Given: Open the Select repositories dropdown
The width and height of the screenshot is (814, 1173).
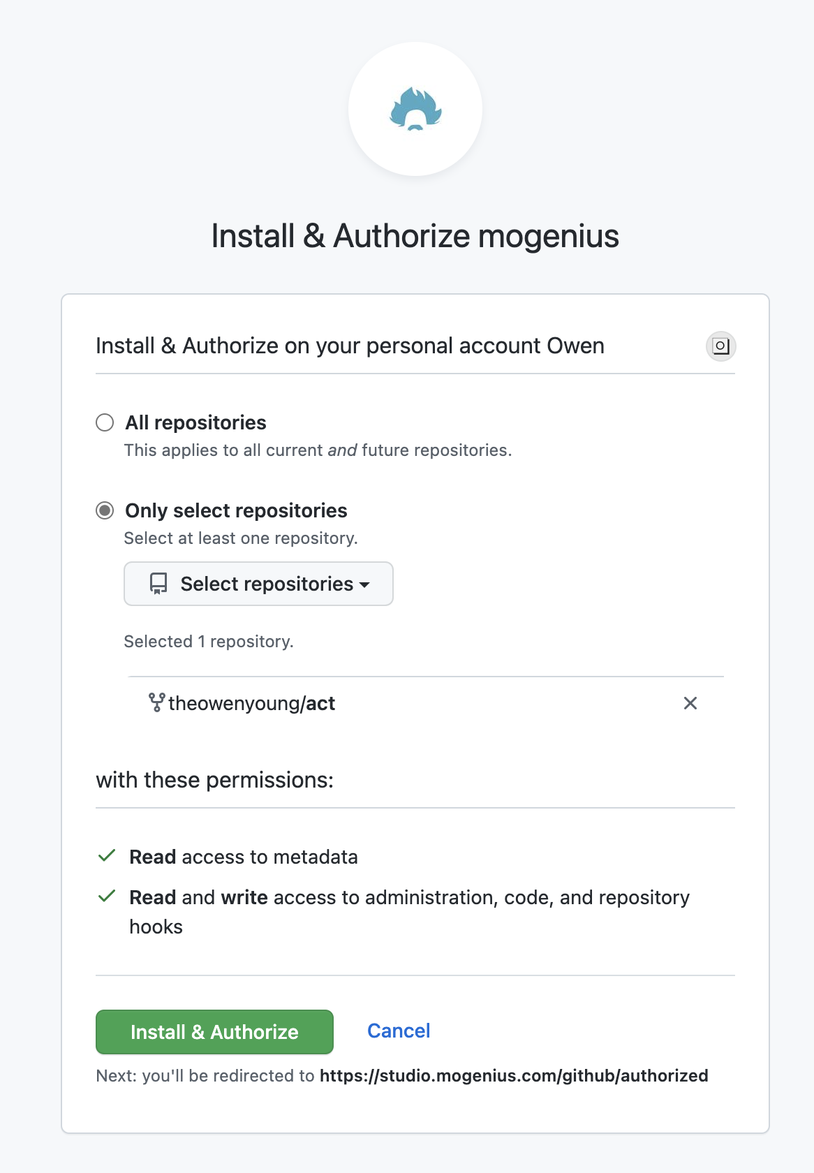Looking at the screenshot, I should [258, 584].
